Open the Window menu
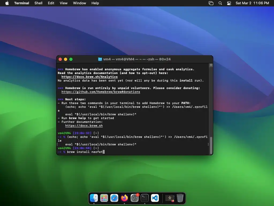274x206 pixels. [x=79, y=3]
